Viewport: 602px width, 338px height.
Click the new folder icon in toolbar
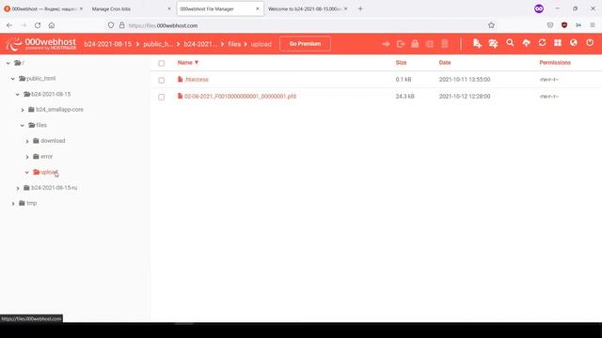tap(493, 43)
